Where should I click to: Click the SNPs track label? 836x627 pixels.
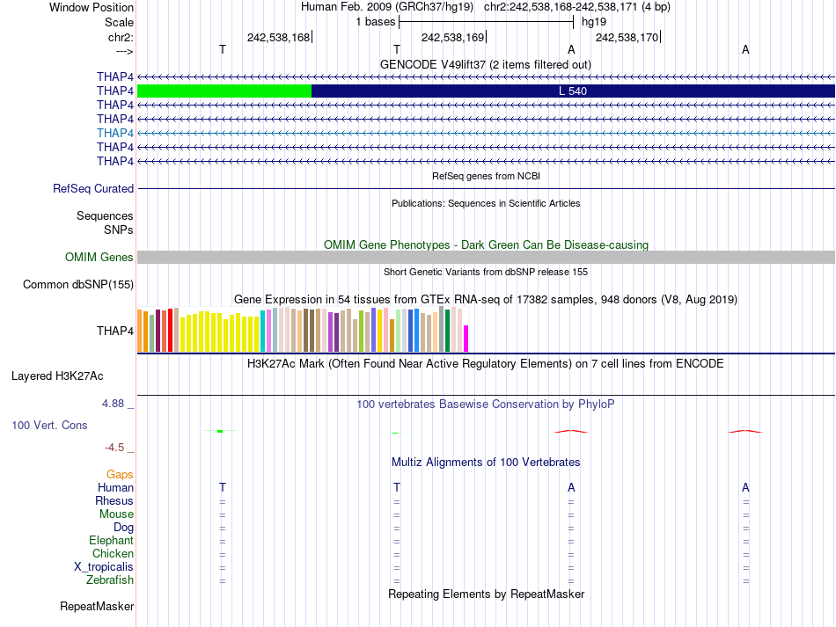119,230
